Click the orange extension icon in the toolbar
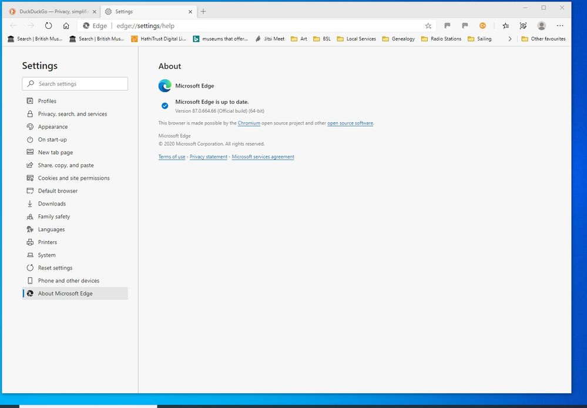 tap(483, 25)
